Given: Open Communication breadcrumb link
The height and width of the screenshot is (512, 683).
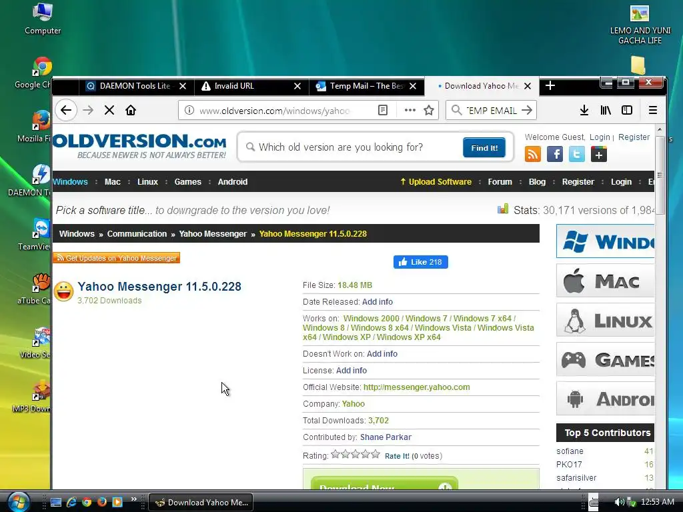Looking at the screenshot, I should pos(137,234).
